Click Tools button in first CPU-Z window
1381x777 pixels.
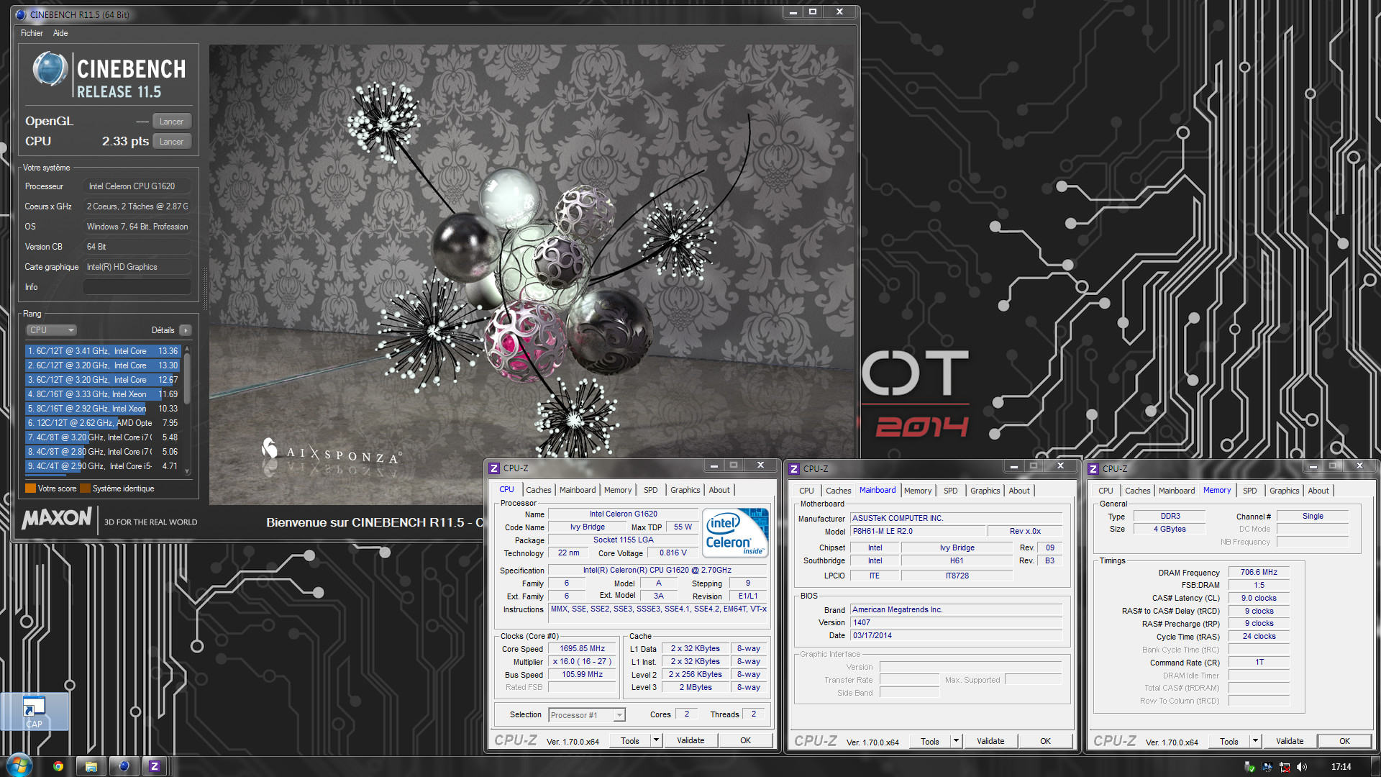630,741
